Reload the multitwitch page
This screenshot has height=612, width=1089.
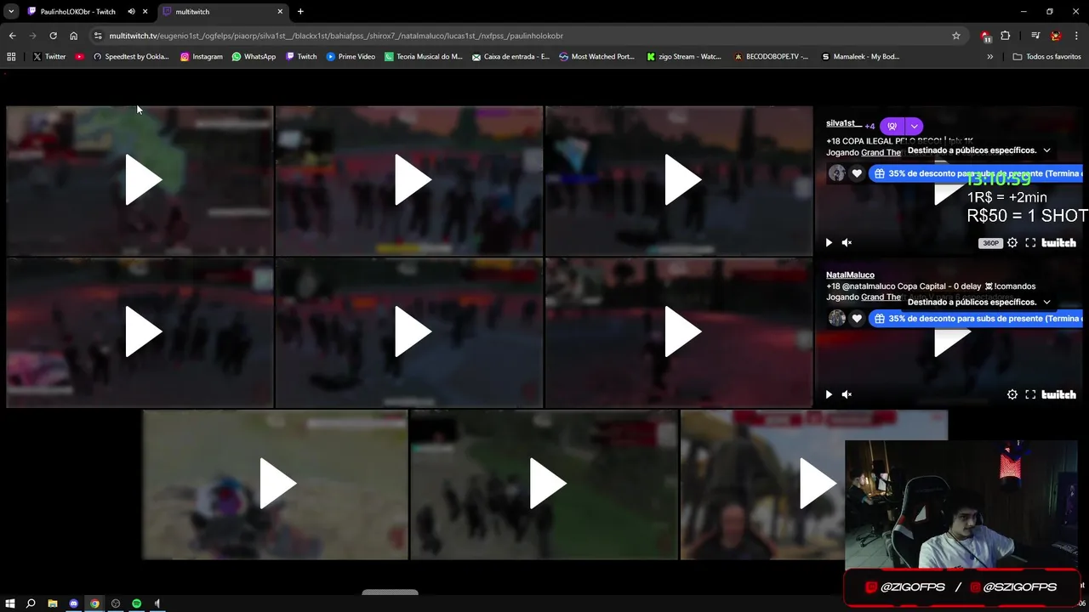pos(53,36)
